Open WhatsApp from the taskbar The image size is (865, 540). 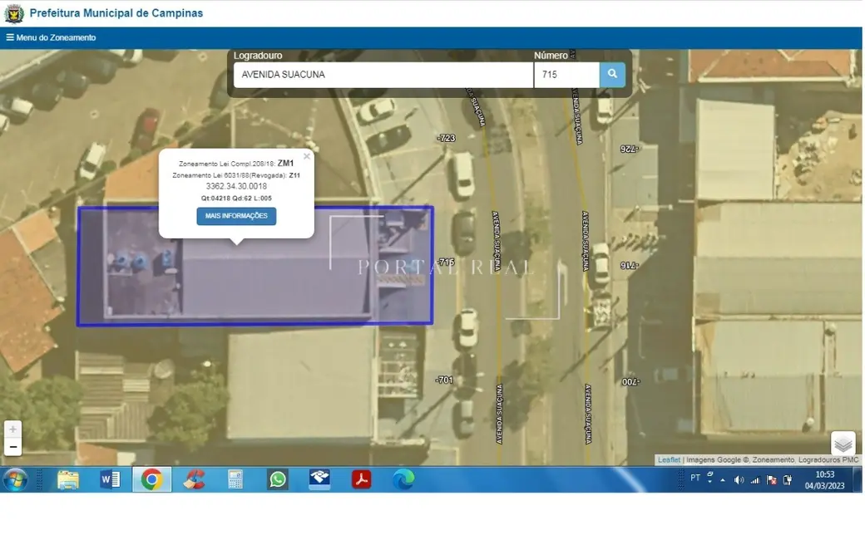click(x=278, y=479)
